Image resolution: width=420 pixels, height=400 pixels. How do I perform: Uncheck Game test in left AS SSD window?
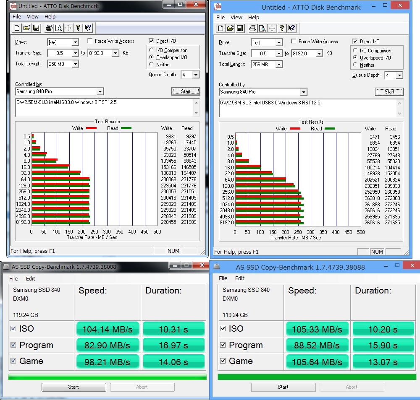[13, 361]
